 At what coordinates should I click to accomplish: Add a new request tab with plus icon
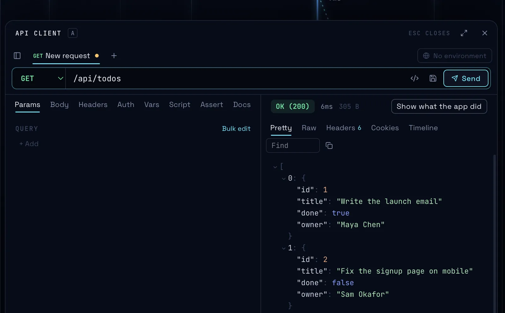click(x=114, y=56)
